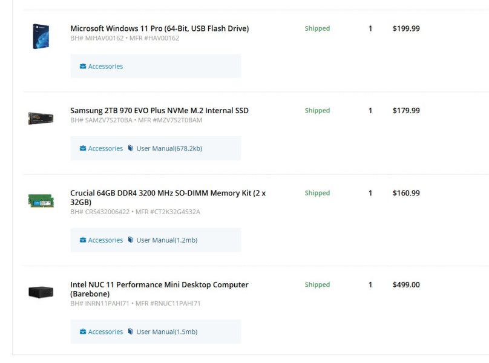Click the Intel NUC accessories briefcase icon
This screenshot has height=363, width=489.
point(83,332)
